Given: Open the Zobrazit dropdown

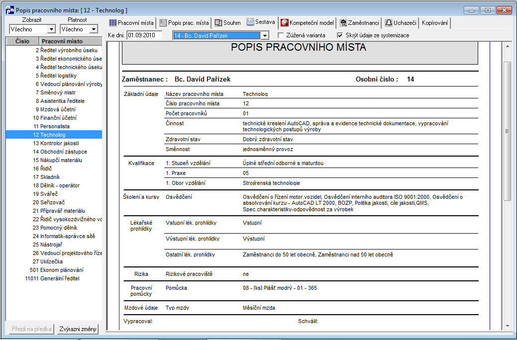Looking at the screenshot, I should [51, 29].
